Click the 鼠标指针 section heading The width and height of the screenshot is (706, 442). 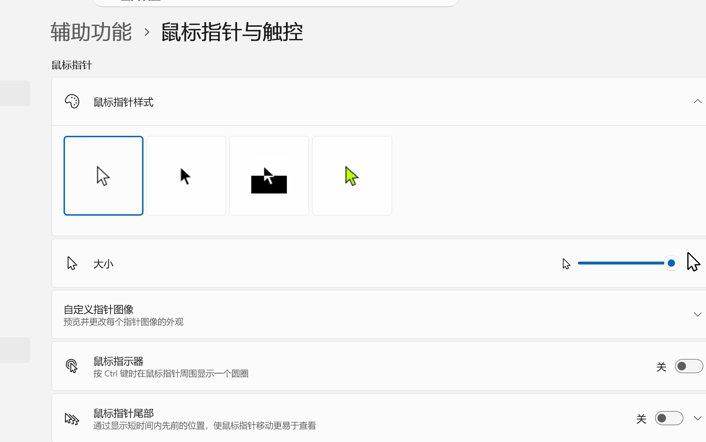coord(72,65)
